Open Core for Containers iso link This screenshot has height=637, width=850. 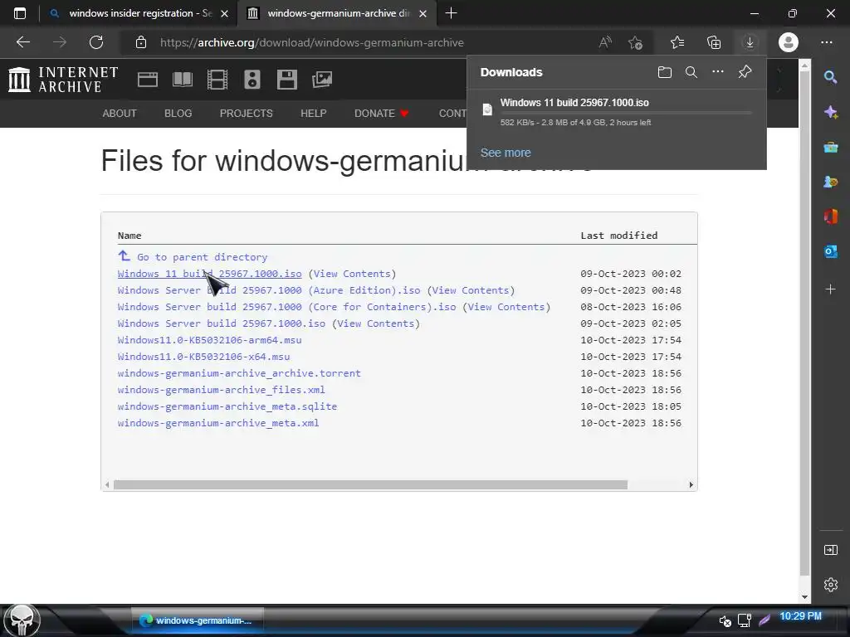tap(286, 307)
